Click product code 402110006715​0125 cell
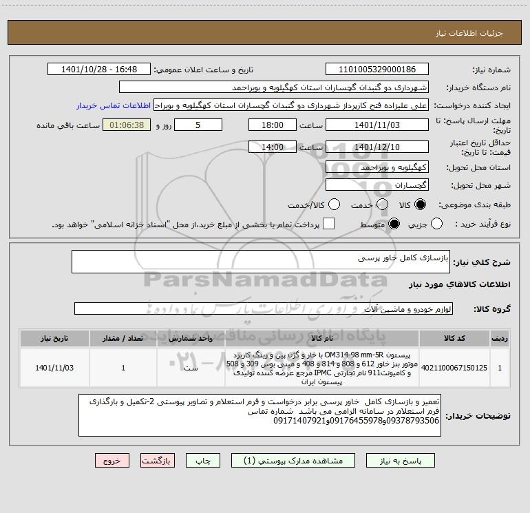 coord(454,368)
